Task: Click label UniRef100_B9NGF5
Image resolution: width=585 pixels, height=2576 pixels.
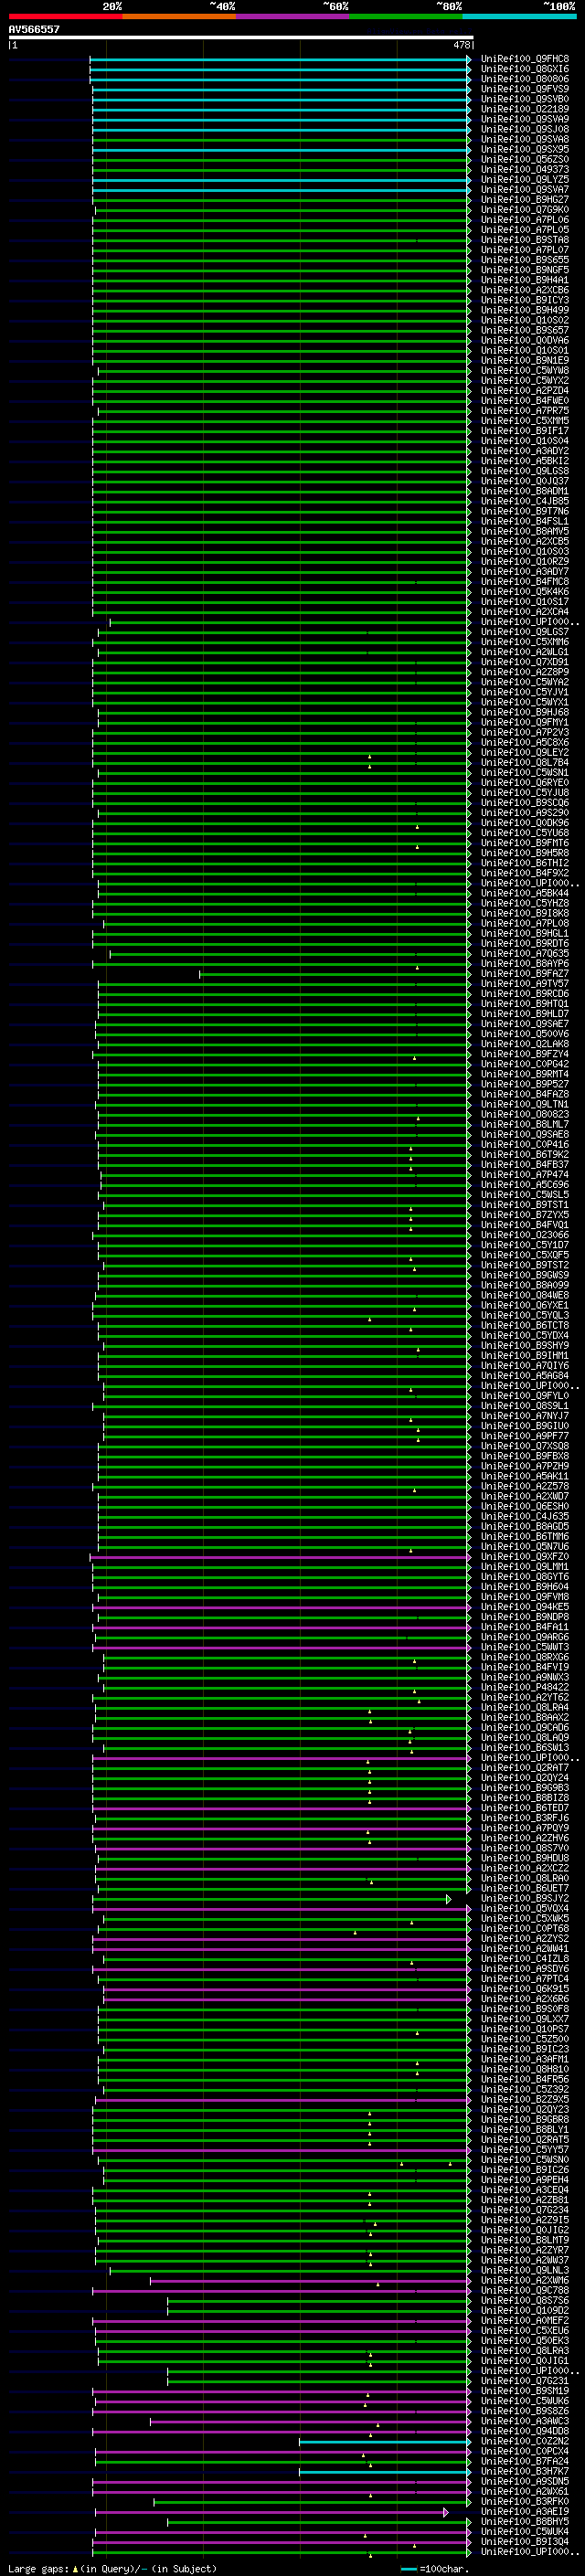Action: 525,270
